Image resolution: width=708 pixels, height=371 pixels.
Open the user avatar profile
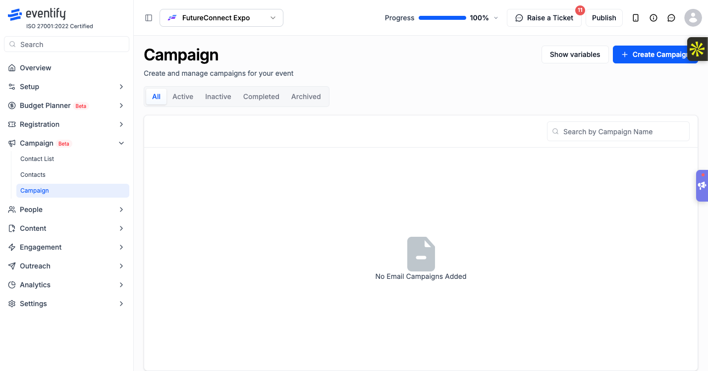click(693, 18)
